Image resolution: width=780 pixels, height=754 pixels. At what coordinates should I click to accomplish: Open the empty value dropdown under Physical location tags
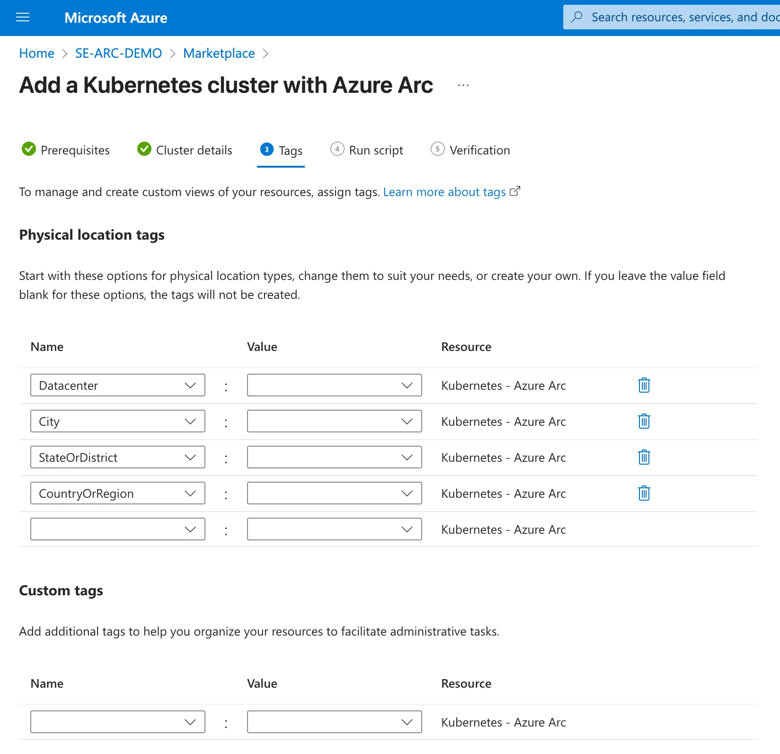335,530
